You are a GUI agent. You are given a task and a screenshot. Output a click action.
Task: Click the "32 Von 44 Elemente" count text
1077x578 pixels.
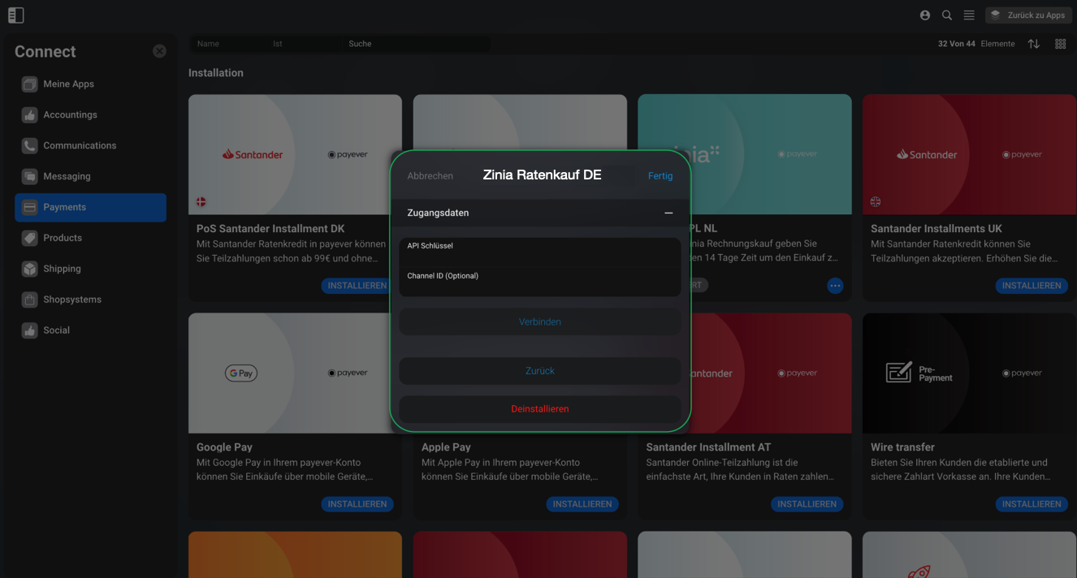click(976, 44)
